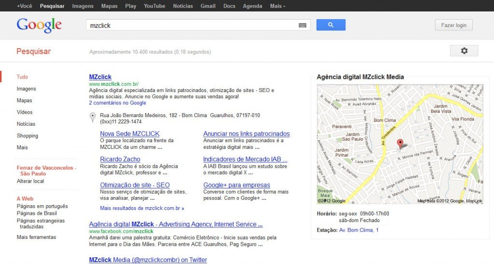The height and width of the screenshot is (264, 494).
Task: Select Gmail in the top bar
Action: pos(208,6)
